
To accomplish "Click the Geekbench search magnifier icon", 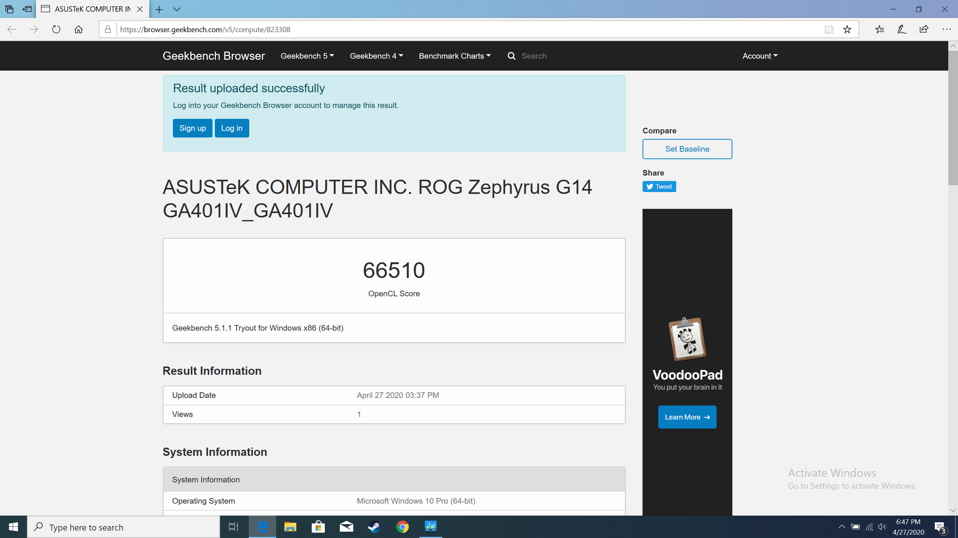I will tap(511, 56).
